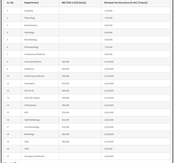Viewport: 174px width, 163px height.
Task: Click the Radiology revised fee 23,00,000
Action: tap(109, 134)
